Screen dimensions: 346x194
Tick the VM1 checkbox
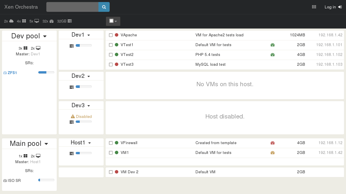[x=111, y=153]
